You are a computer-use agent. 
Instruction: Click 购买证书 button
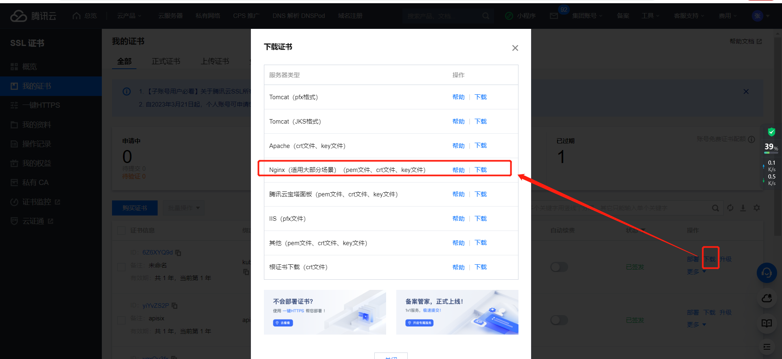point(134,208)
